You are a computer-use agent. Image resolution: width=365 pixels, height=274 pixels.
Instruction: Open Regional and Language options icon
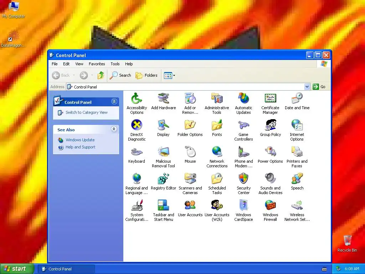[137, 179]
